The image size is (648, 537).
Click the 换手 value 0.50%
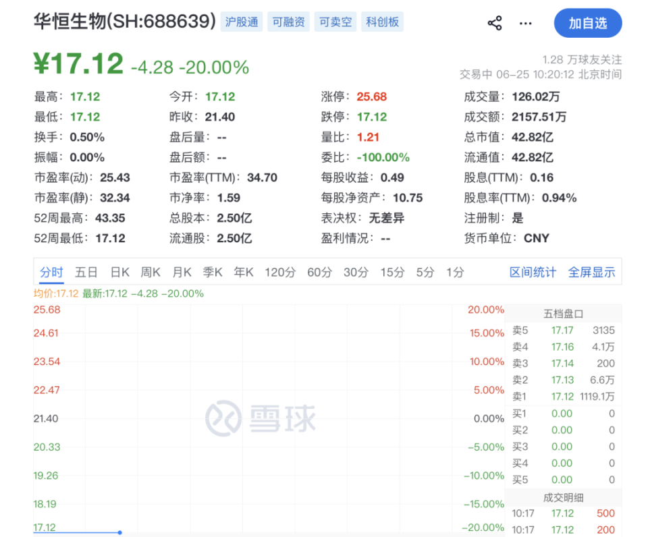[x=87, y=137]
